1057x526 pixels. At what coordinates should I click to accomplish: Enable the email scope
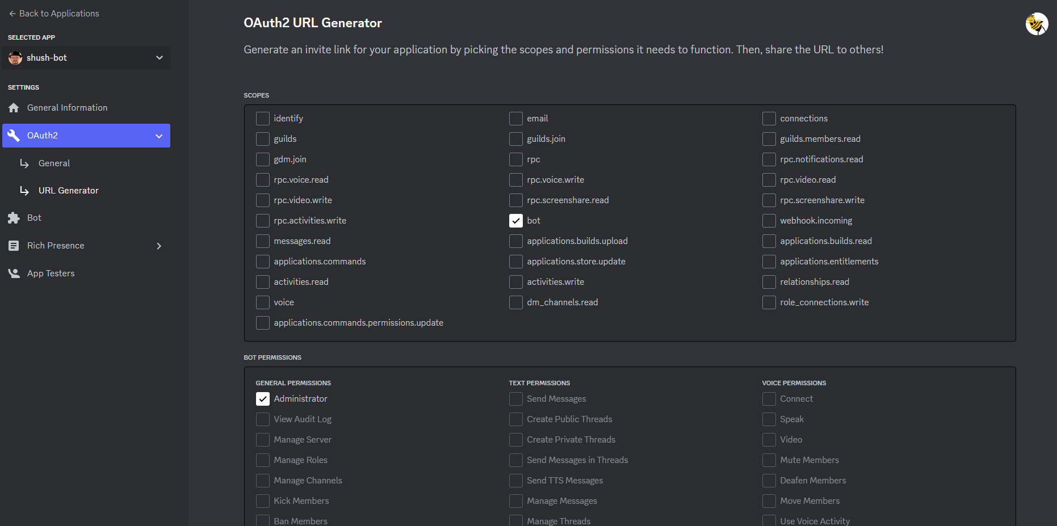(x=515, y=119)
